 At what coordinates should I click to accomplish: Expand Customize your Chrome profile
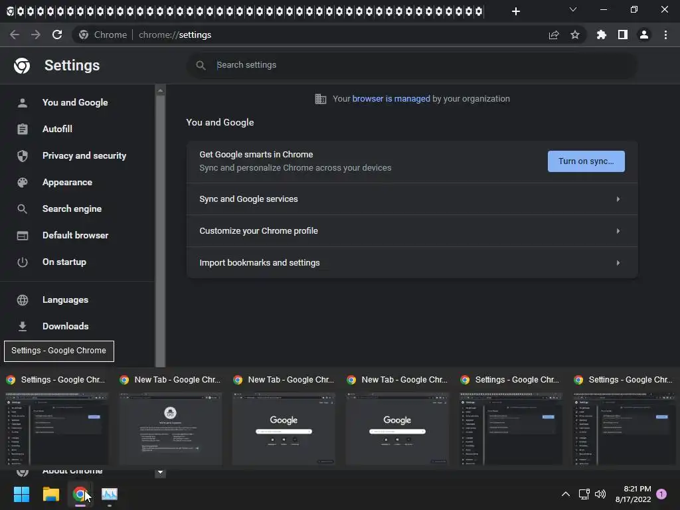point(412,230)
